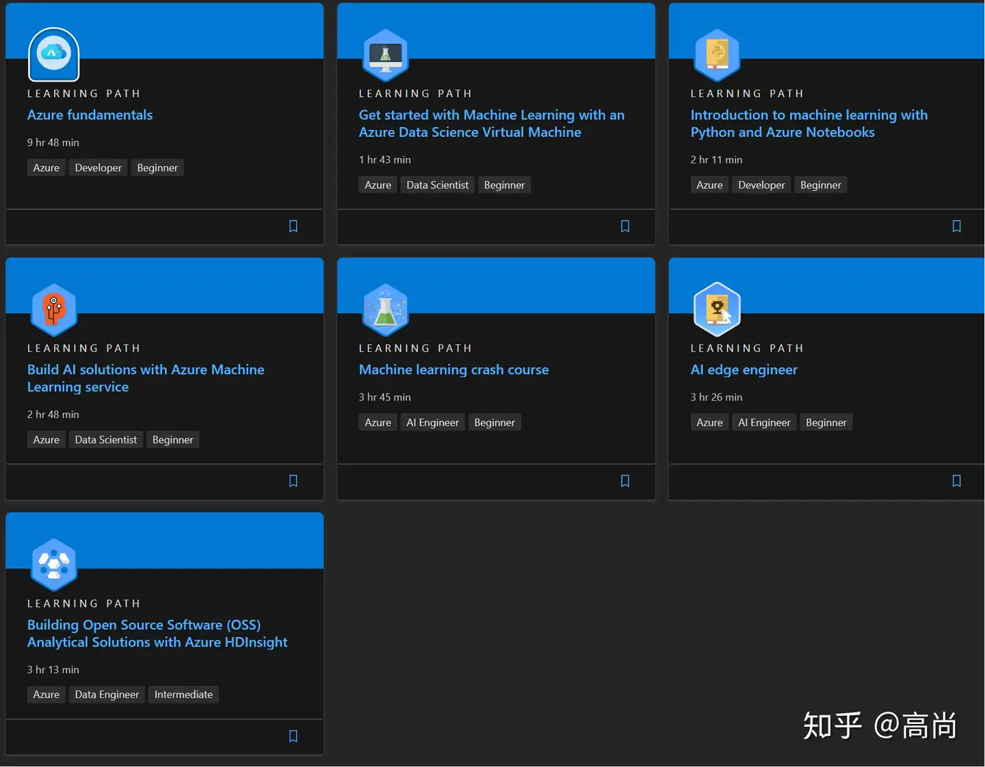This screenshot has width=985, height=767.
Task: Click Beginner tag on Python and Azure Notebooks card
Action: point(821,185)
